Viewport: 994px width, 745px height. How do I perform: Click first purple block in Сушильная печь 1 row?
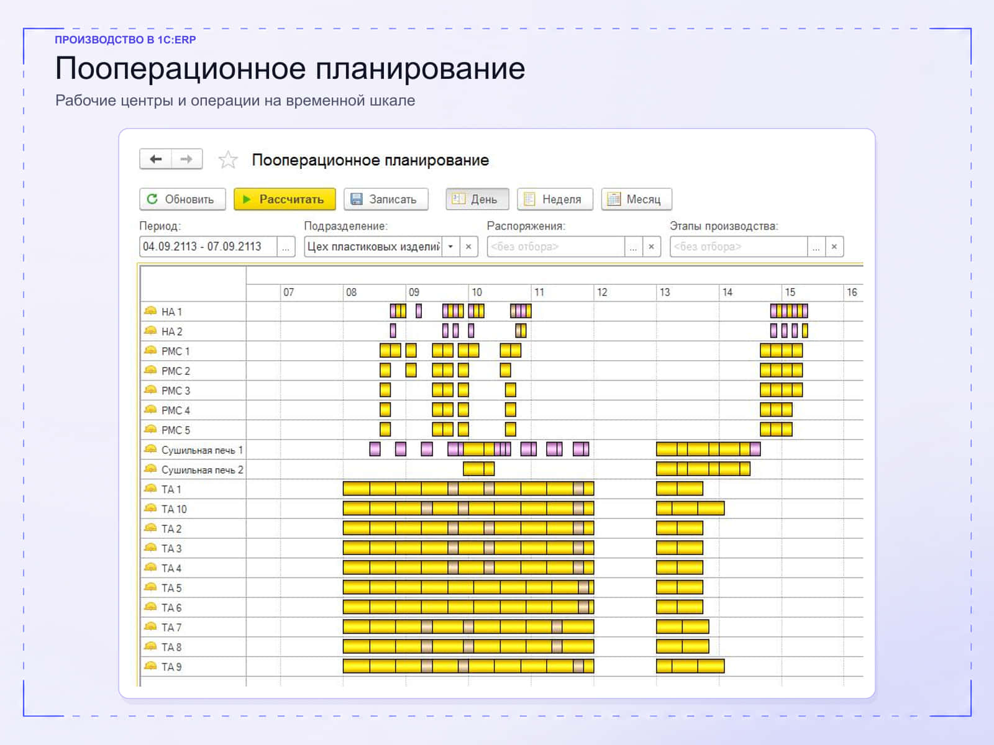click(375, 449)
